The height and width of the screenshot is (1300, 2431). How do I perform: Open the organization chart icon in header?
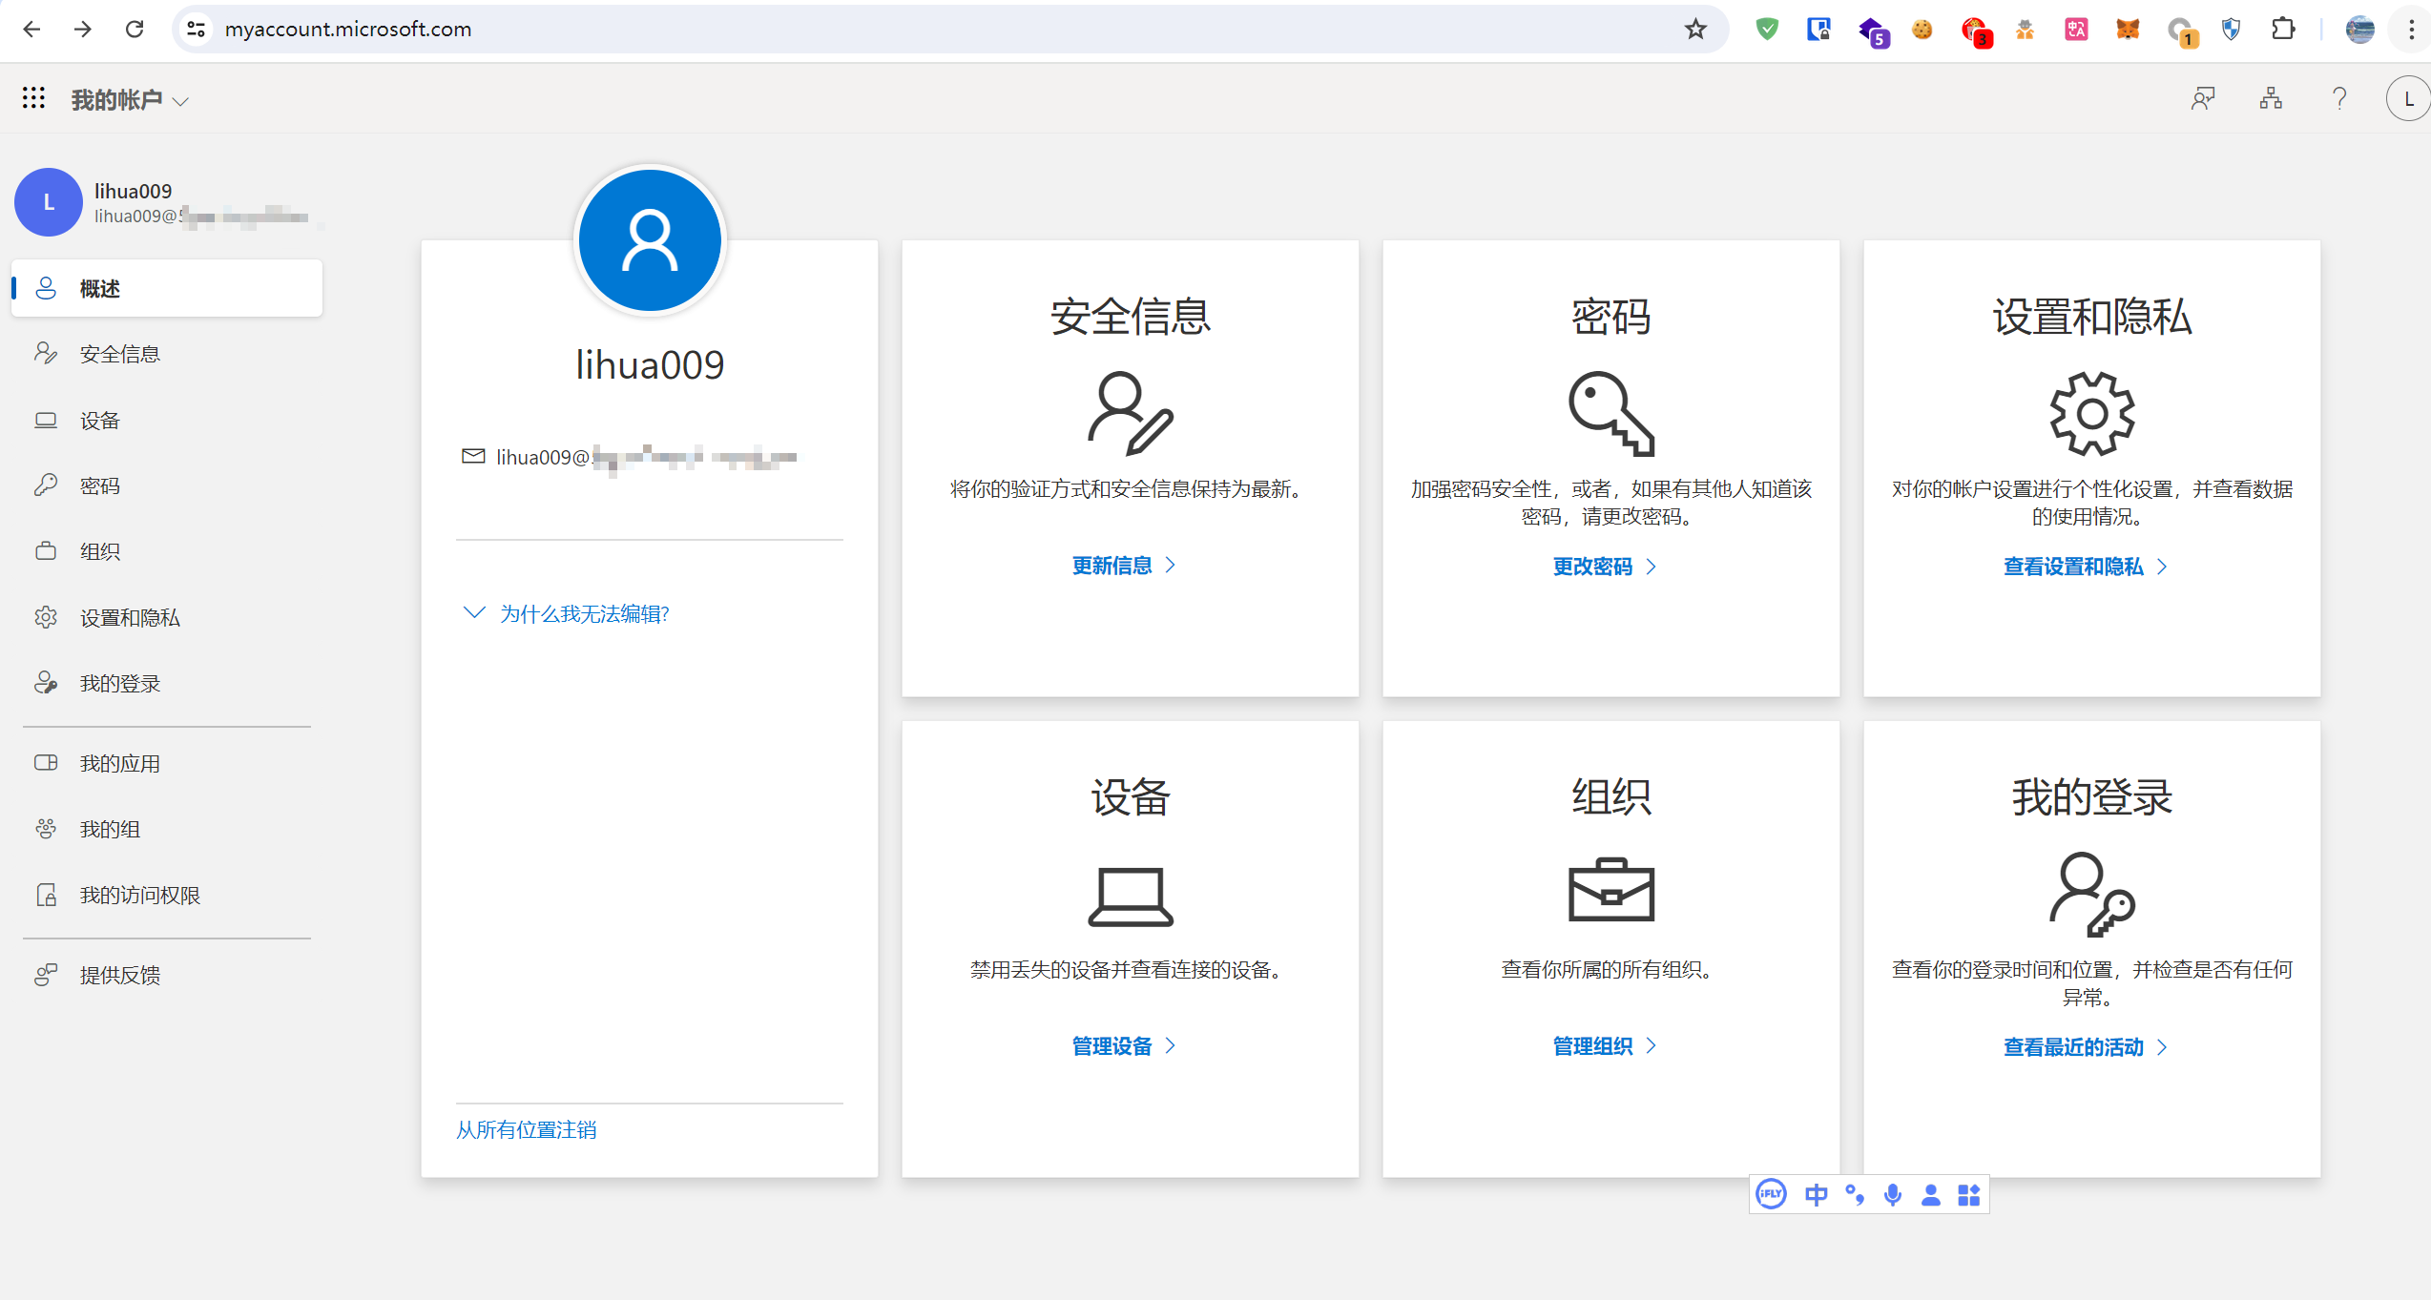point(2271,98)
